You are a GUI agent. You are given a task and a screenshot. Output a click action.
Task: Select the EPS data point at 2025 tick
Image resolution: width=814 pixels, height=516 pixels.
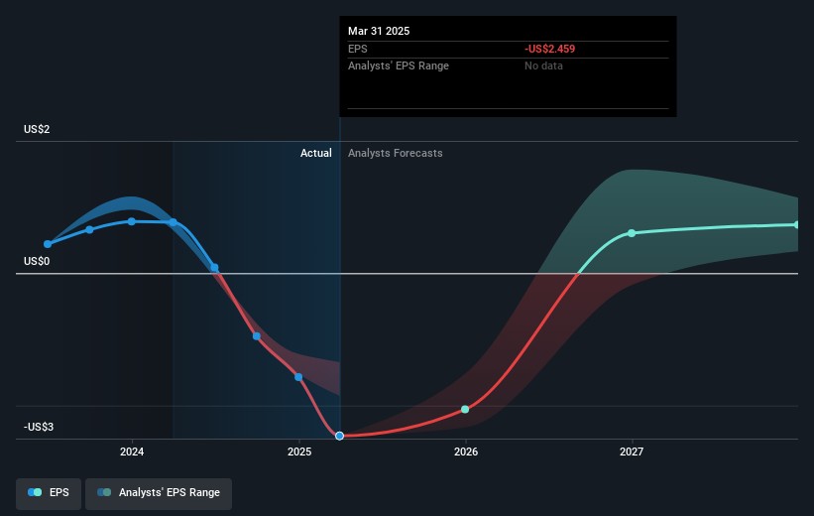pyautogui.click(x=298, y=376)
